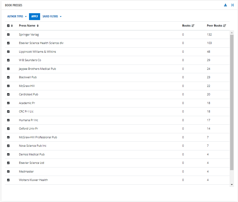Select the Medmaster press name
The width and height of the screenshot is (238, 202).
point(26,171)
